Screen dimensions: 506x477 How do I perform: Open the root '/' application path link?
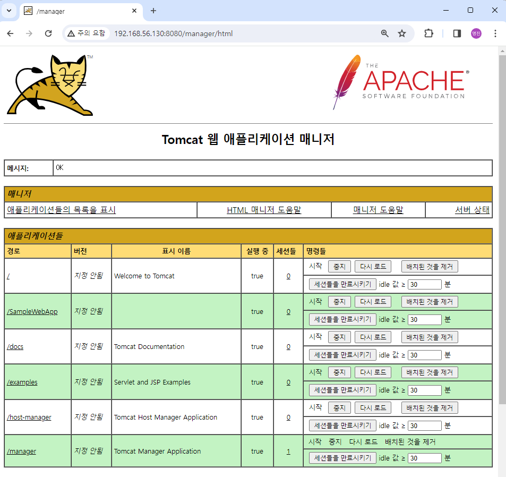coord(8,276)
